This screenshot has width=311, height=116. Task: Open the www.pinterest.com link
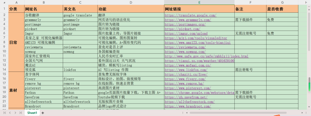(x=188, y=88)
